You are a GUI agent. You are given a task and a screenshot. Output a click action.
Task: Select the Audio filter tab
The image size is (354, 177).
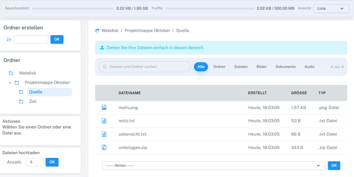pyautogui.click(x=310, y=67)
